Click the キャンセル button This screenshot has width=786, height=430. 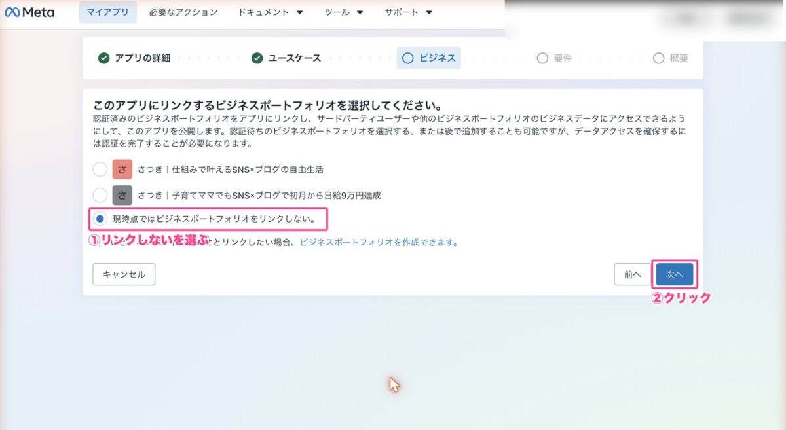tap(124, 274)
